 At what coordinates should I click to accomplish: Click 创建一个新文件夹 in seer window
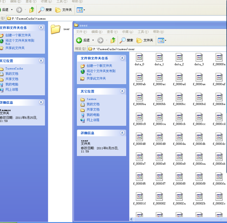pyautogui.click(x=99, y=66)
